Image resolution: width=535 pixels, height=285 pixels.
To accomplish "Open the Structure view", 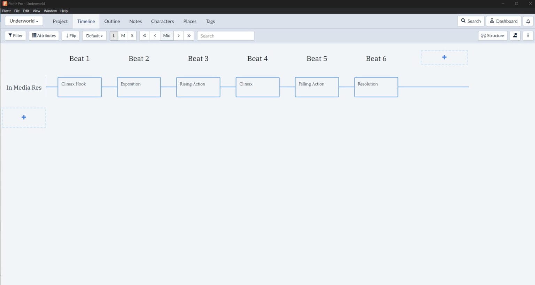I will pos(492,35).
